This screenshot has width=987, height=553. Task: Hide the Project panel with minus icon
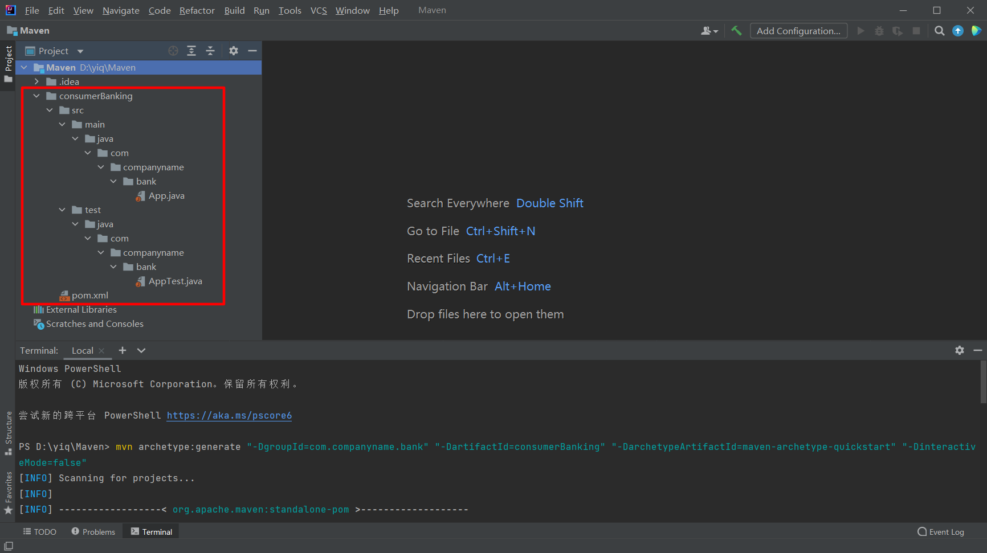pos(252,51)
